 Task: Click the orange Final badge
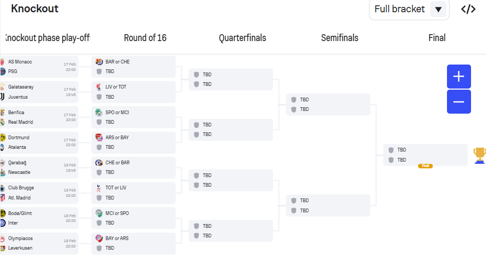(x=425, y=166)
